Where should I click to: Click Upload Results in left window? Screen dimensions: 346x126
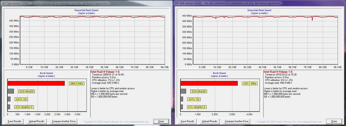36,121
